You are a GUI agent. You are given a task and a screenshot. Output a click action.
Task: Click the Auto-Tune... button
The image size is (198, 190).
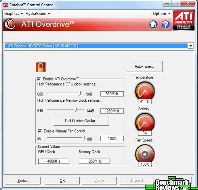coord(144,66)
